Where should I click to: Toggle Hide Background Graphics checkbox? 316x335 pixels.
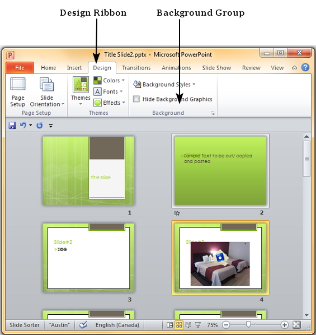tap(136, 99)
